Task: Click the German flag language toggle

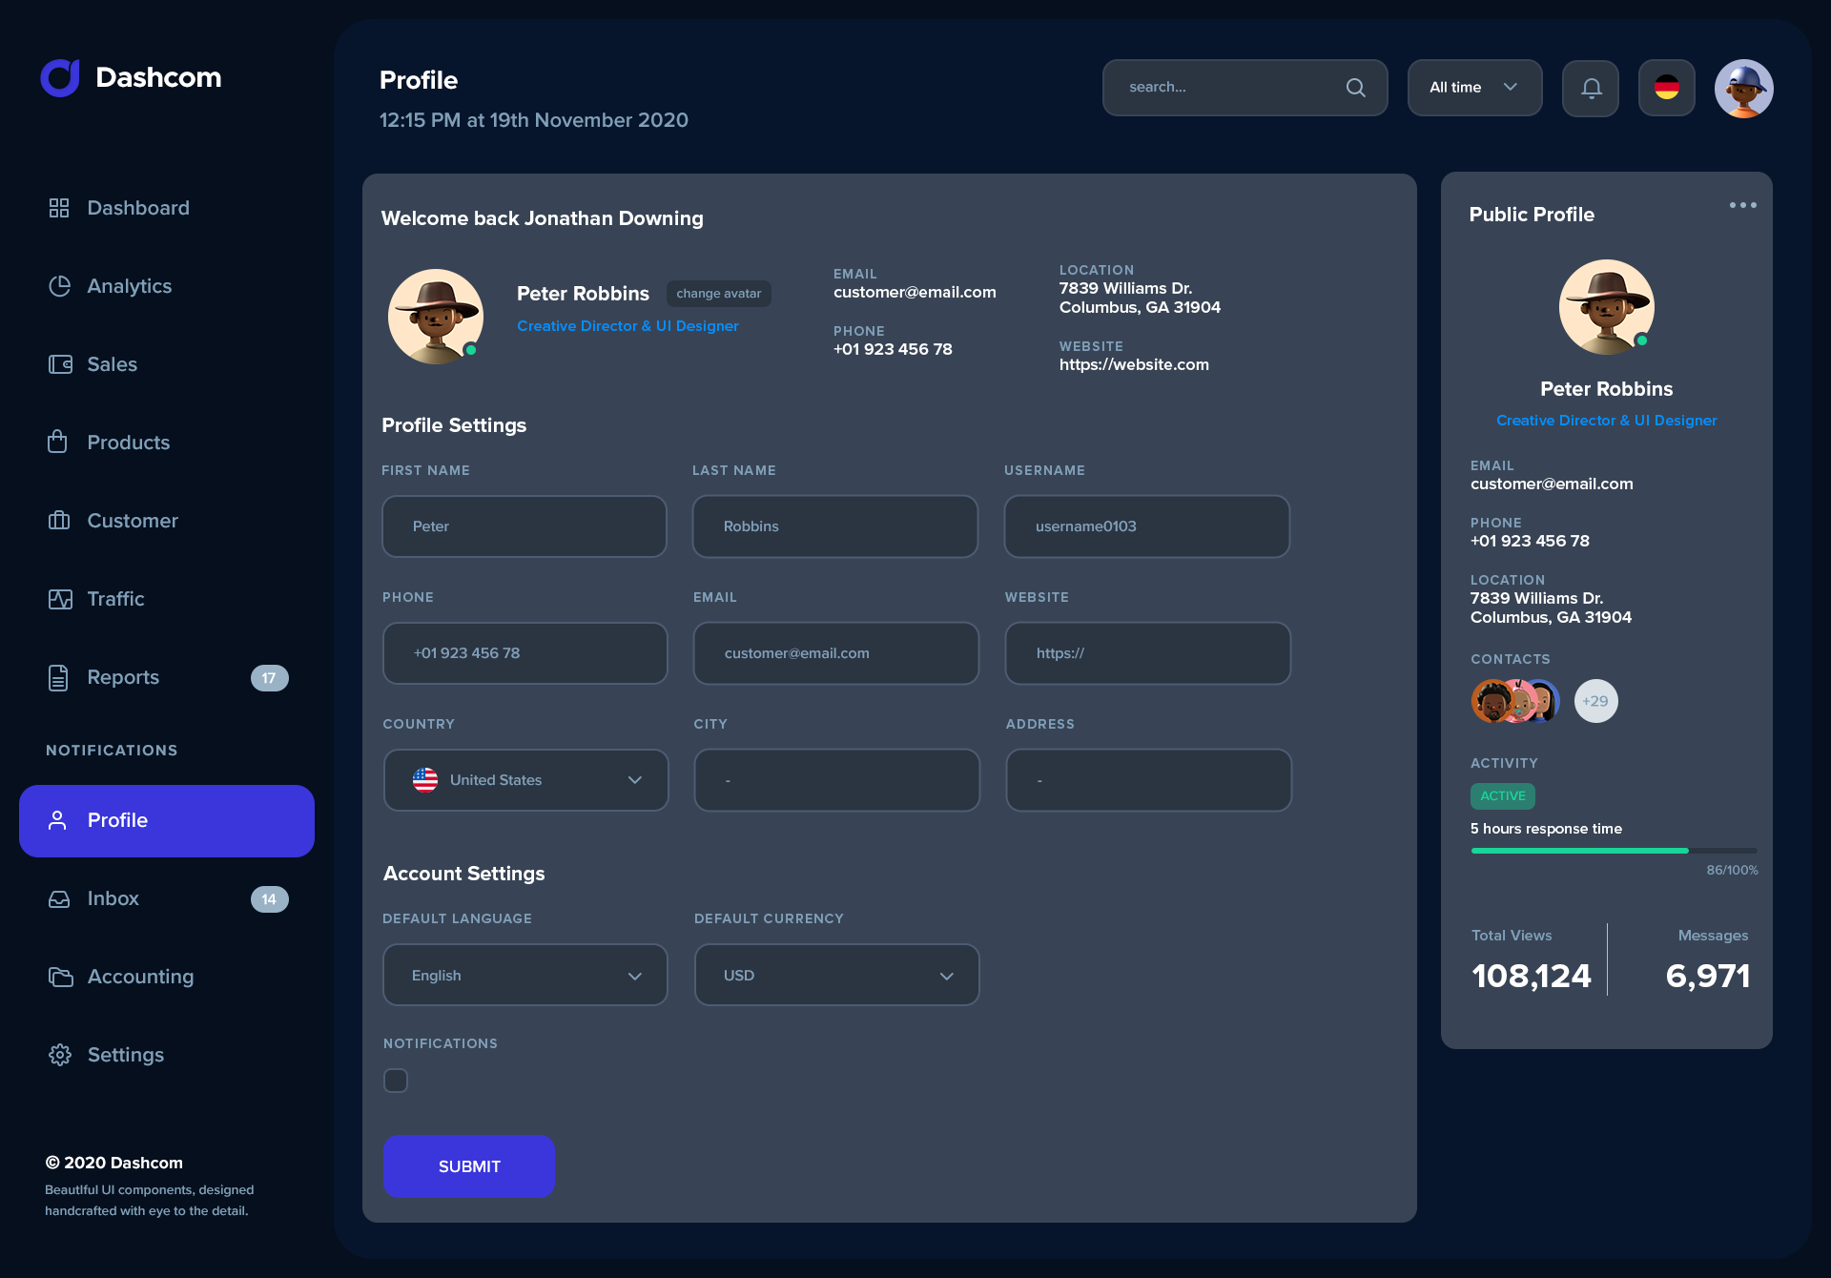Action: click(1666, 87)
